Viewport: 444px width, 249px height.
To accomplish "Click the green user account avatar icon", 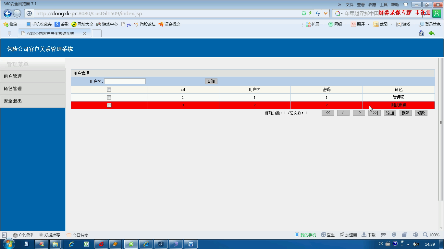I will (437, 13).
